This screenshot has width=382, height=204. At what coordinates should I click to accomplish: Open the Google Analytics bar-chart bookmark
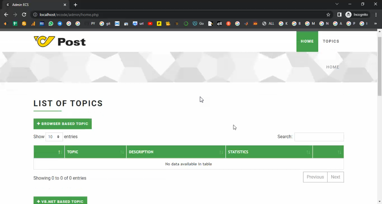pyautogui.click(x=33, y=24)
